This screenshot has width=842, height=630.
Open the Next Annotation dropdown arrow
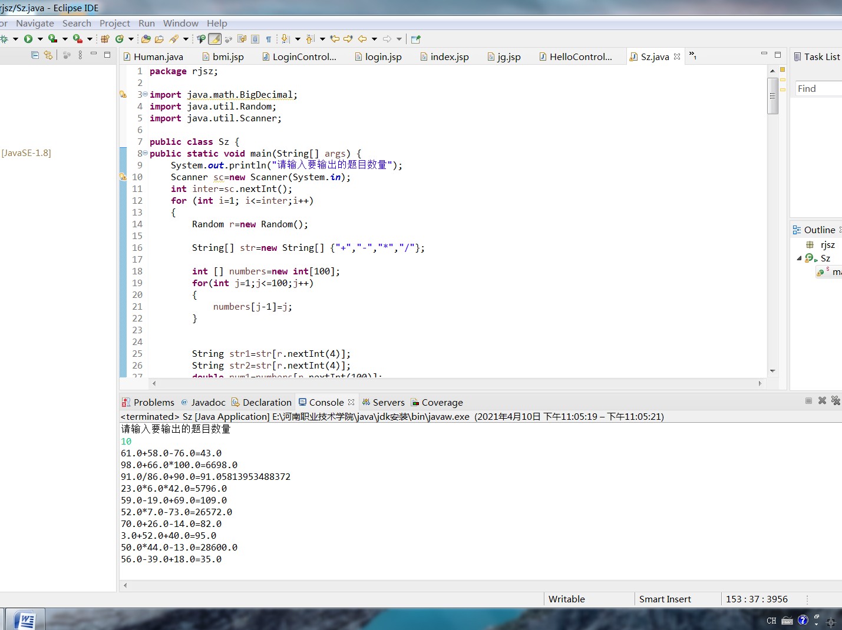click(298, 39)
